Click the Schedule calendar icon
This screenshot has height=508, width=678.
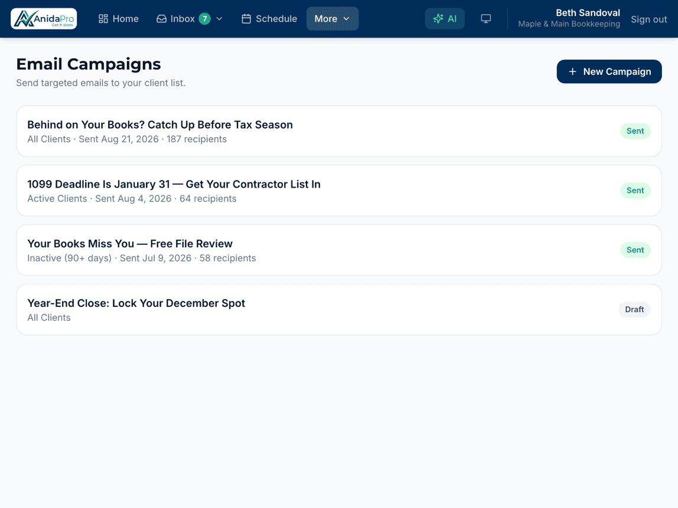(246, 18)
